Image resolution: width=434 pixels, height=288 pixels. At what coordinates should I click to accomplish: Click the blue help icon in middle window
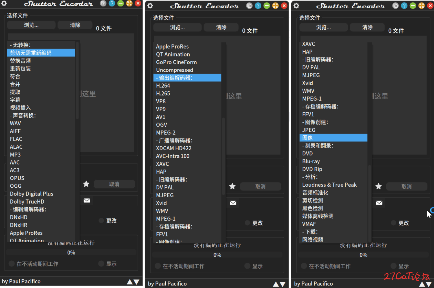point(258,6)
